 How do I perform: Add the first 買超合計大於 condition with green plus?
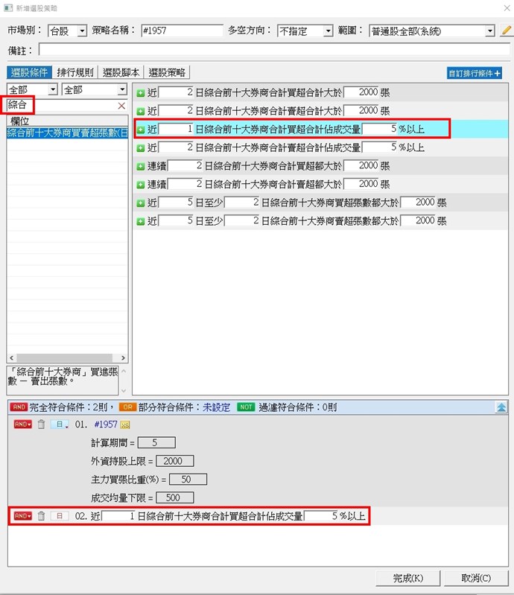pos(141,93)
